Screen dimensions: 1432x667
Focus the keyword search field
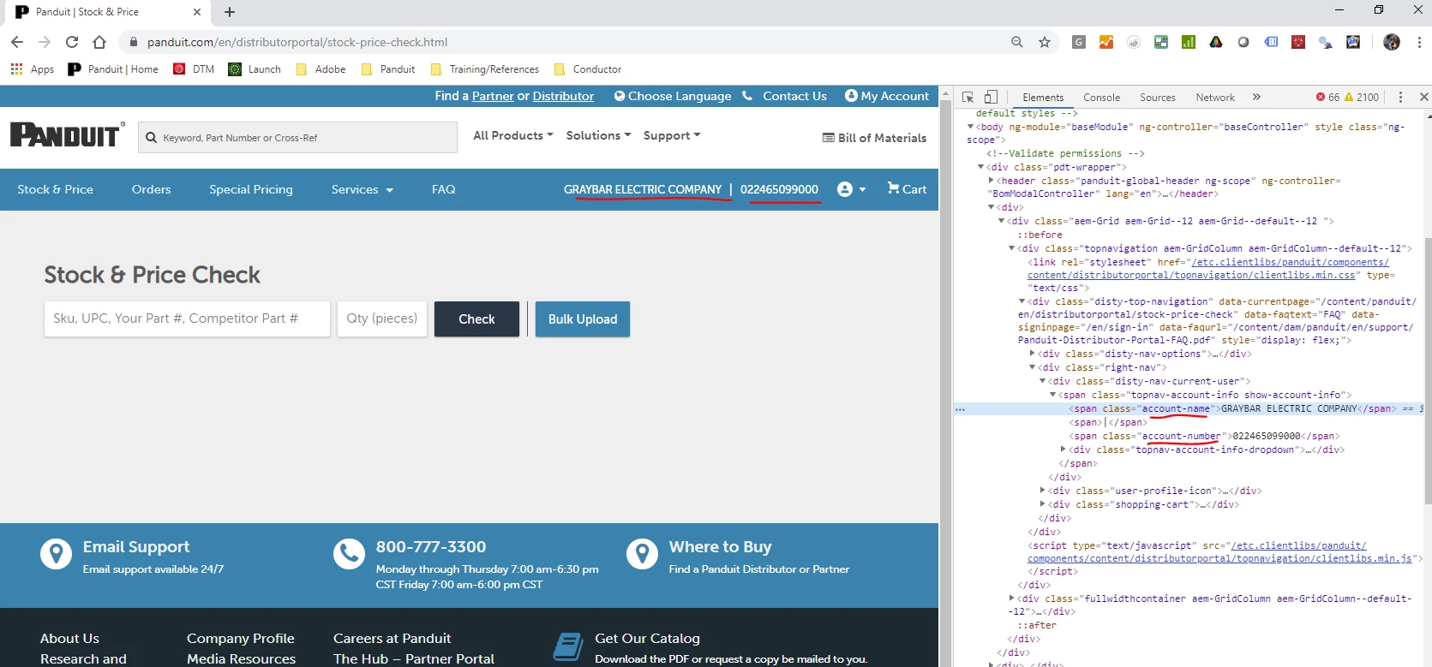[x=297, y=137]
